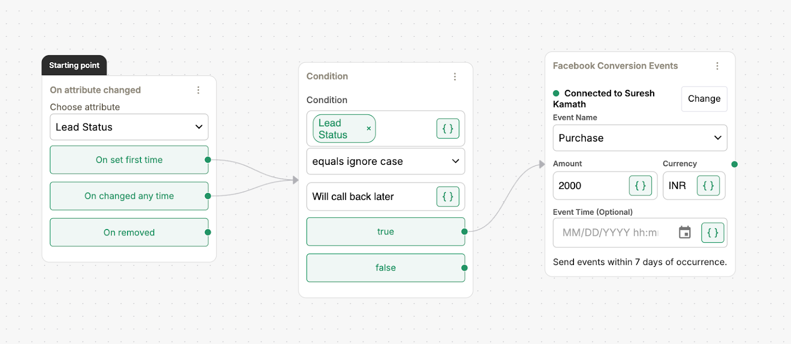791x344 pixels.
Task: Insert variable in Lead Status condition field
Action: coord(447,129)
